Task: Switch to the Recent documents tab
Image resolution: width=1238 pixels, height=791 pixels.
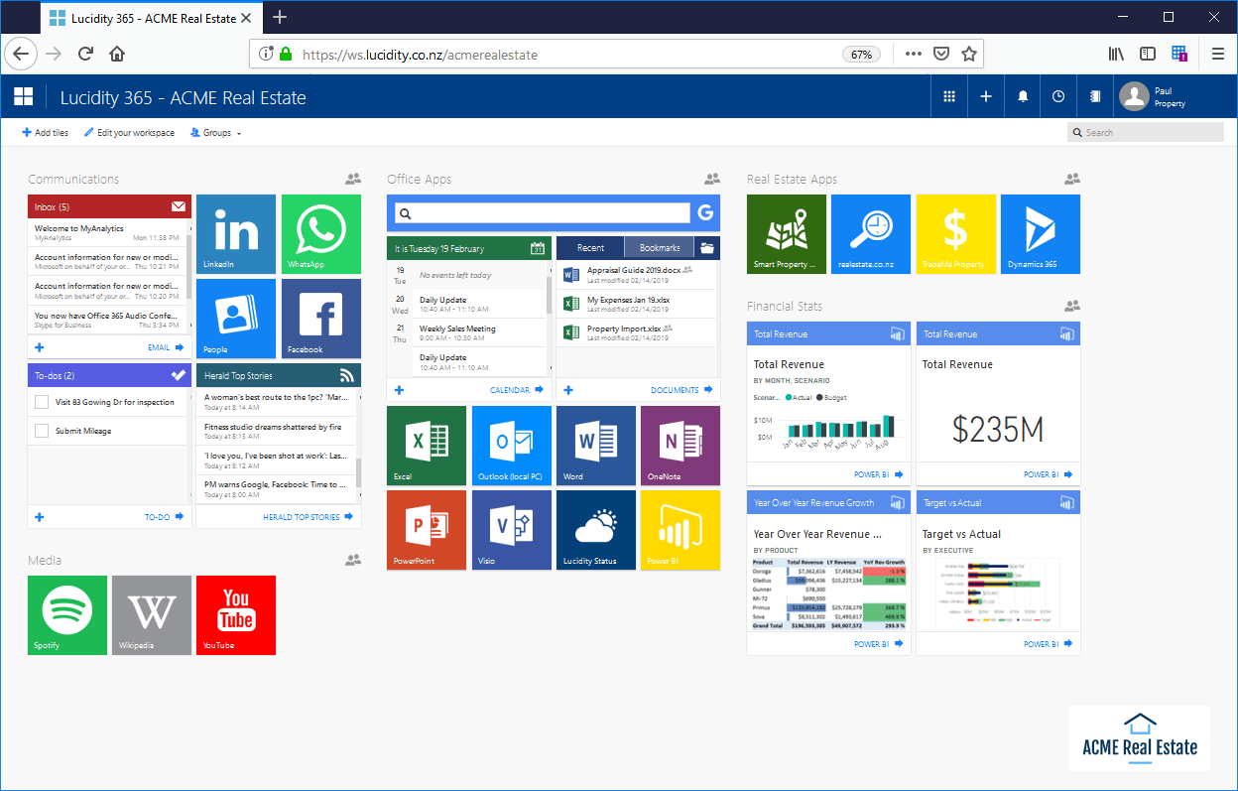Action: pyautogui.click(x=590, y=248)
